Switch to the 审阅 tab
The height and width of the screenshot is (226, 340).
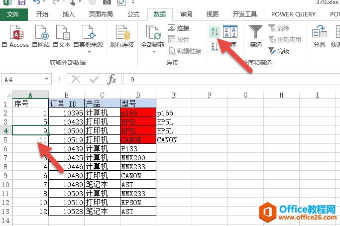pos(186,14)
